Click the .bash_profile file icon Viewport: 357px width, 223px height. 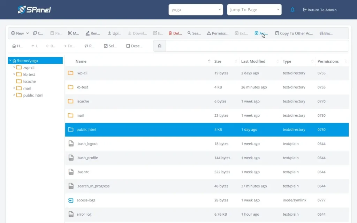click(x=71, y=157)
